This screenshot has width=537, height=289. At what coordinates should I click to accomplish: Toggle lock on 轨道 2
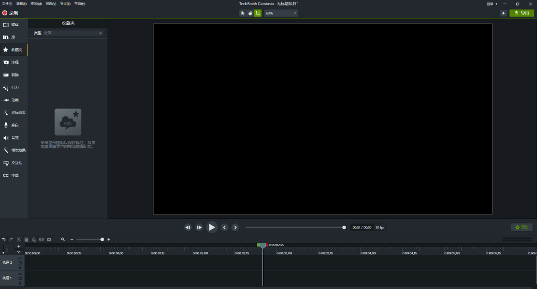point(20,267)
